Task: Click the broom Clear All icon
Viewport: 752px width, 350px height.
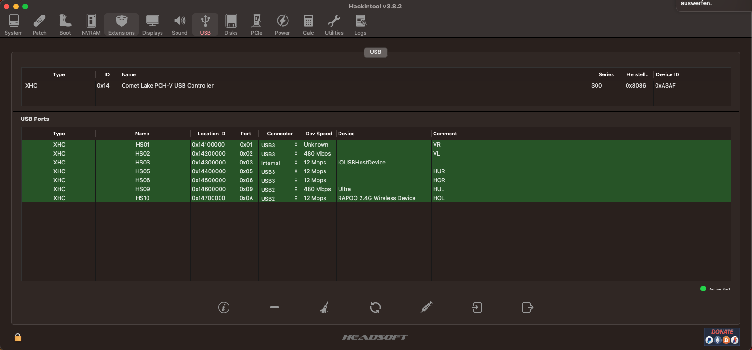Action: (324, 307)
